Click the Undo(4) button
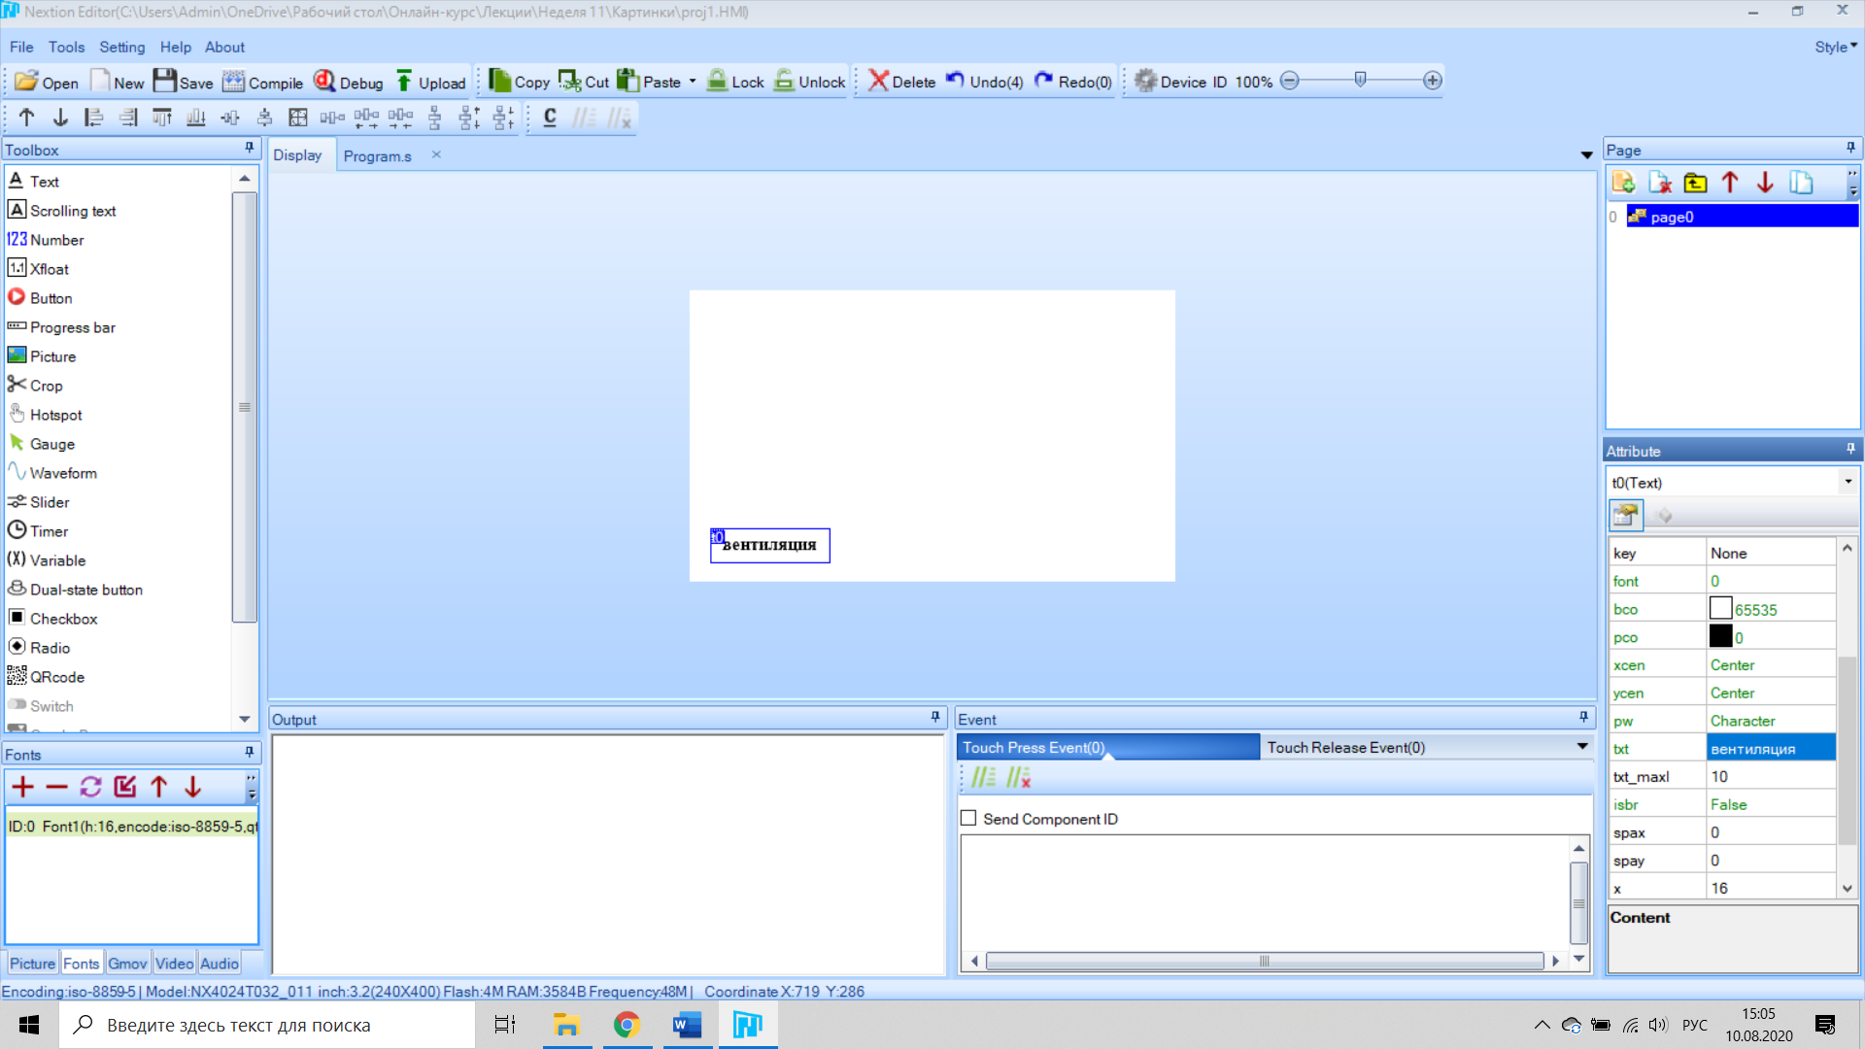 click(984, 82)
